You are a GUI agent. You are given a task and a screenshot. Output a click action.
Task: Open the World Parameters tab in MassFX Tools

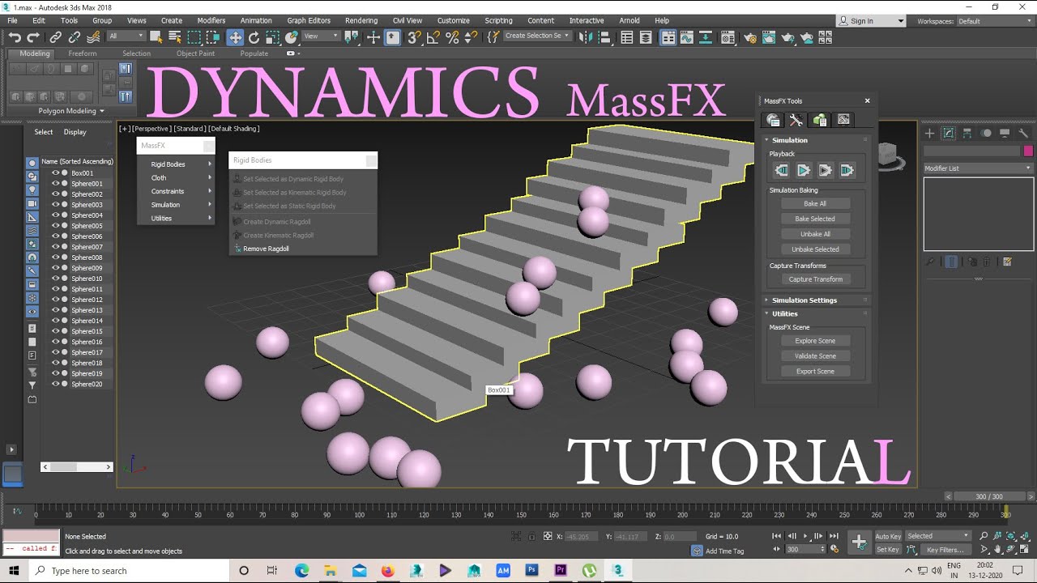click(x=773, y=120)
